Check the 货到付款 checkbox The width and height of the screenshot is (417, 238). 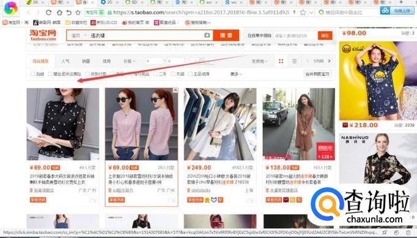[x=87, y=74]
